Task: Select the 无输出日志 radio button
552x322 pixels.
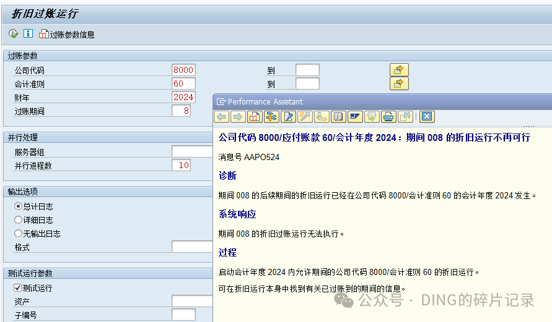Action: point(19,234)
